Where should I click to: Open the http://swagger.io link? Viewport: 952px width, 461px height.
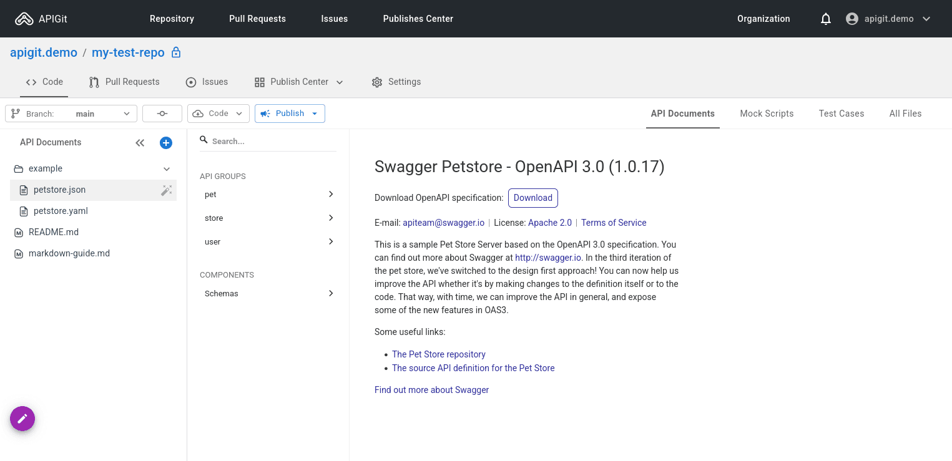point(548,258)
